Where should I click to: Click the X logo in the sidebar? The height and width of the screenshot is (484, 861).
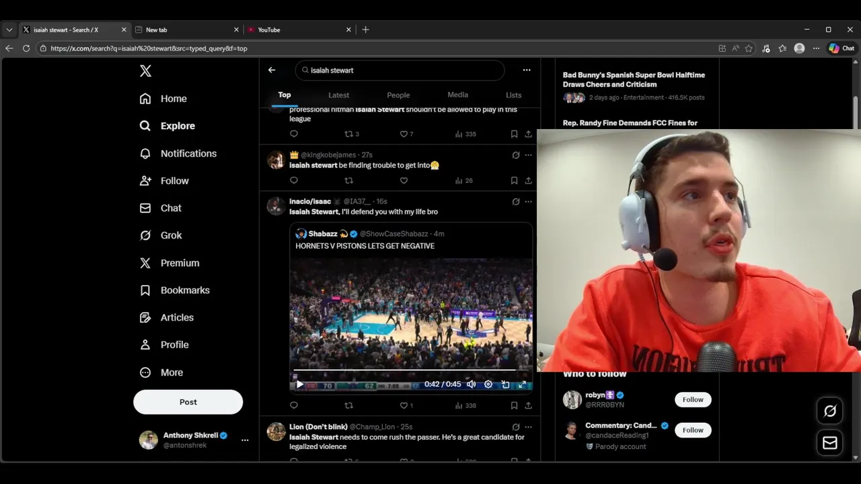coord(145,71)
